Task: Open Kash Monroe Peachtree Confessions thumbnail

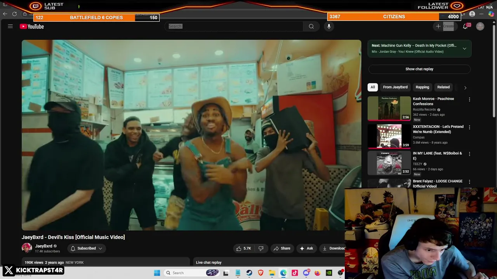Action: [389, 108]
